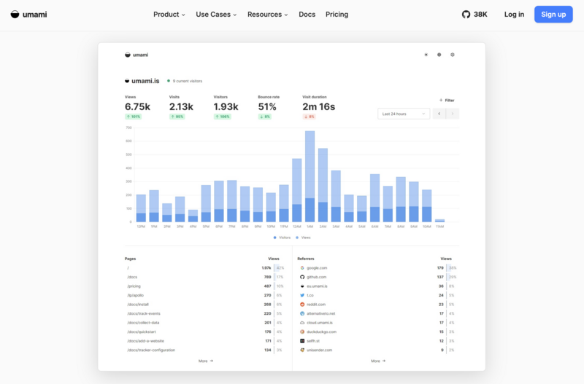Image resolution: width=584 pixels, height=384 pixels.
Task: Toggle the Views legend item
Action: [x=303, y=238]
